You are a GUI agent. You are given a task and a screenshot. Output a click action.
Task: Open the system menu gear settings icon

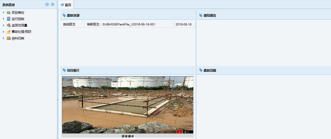pos(53,4)
